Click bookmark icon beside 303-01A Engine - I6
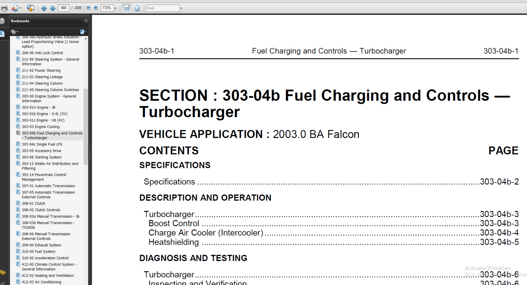 tap(18, 107)
